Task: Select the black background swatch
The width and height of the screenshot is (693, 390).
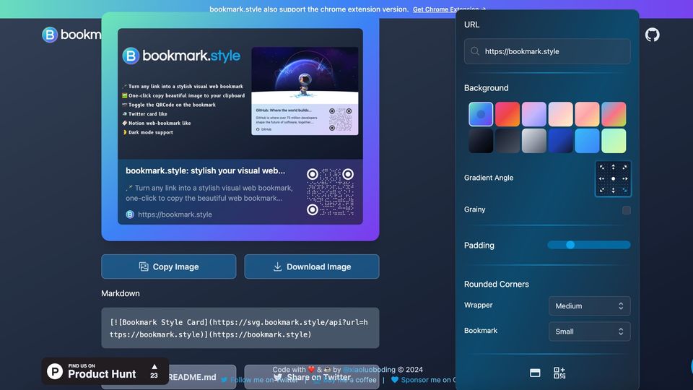Action: coord(481,141)
